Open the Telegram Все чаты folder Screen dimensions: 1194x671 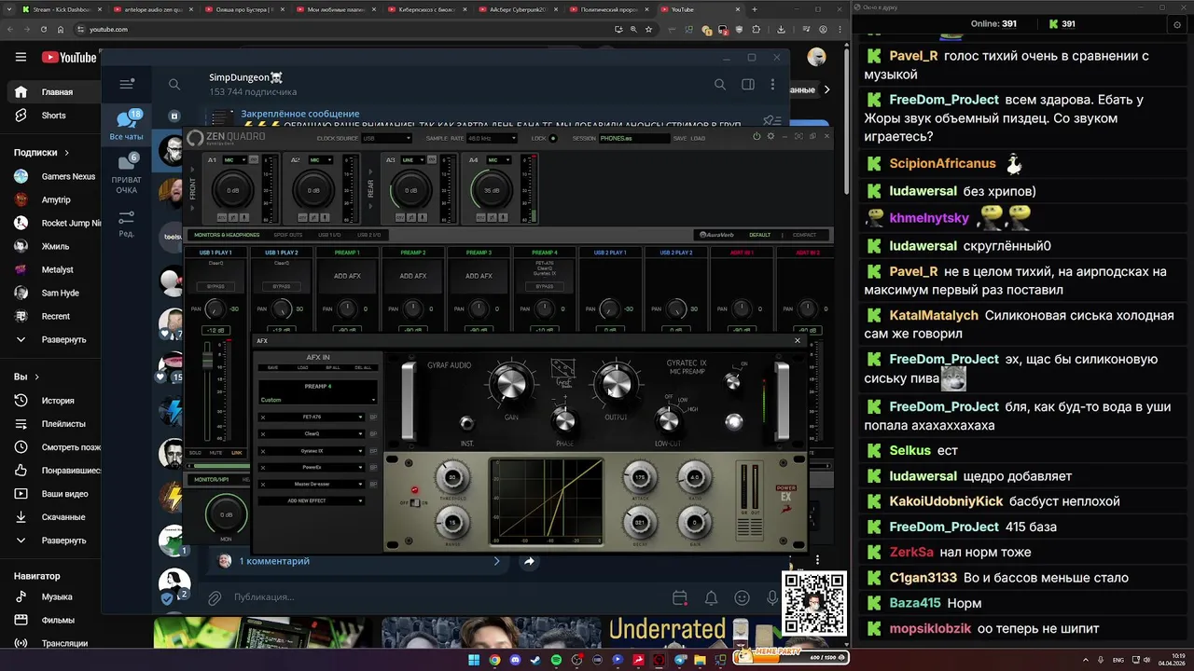pos(127,125)
